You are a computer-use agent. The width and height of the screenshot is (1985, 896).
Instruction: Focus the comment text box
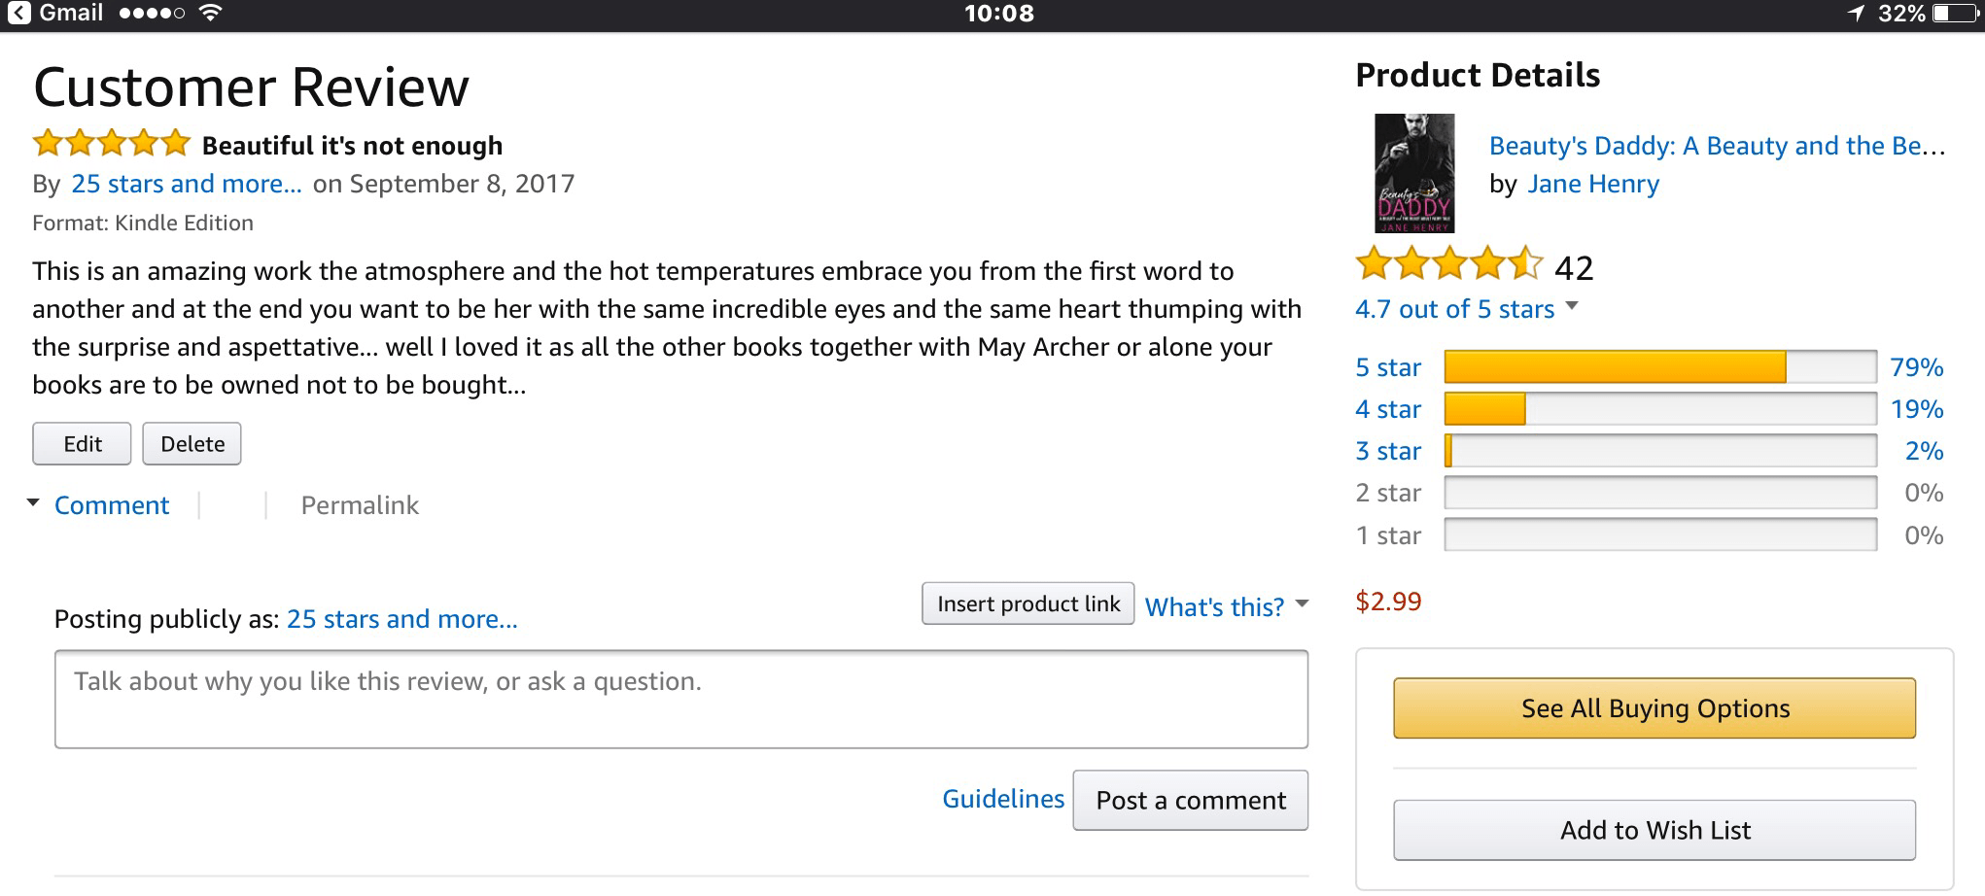click(680, 700)
